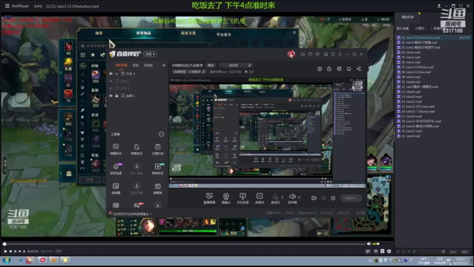The height and width of the screenshot is (267, 474).
Task: Click record video icon in companion
Action: tap(314, 198)
